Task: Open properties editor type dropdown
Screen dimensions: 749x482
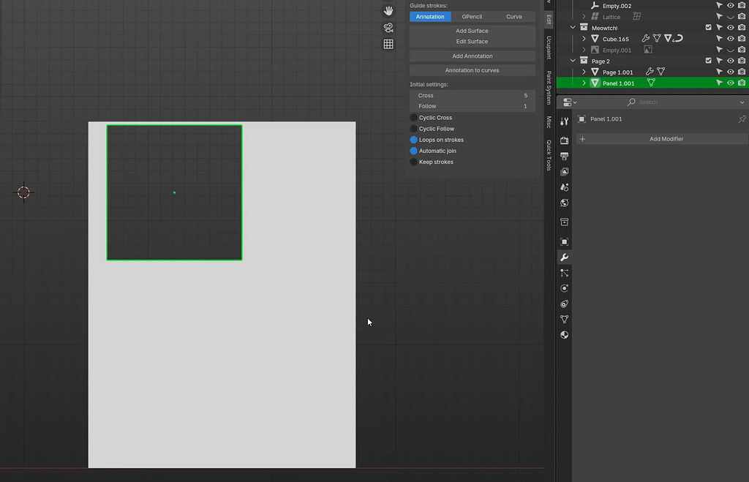Action: pos(569,102)
